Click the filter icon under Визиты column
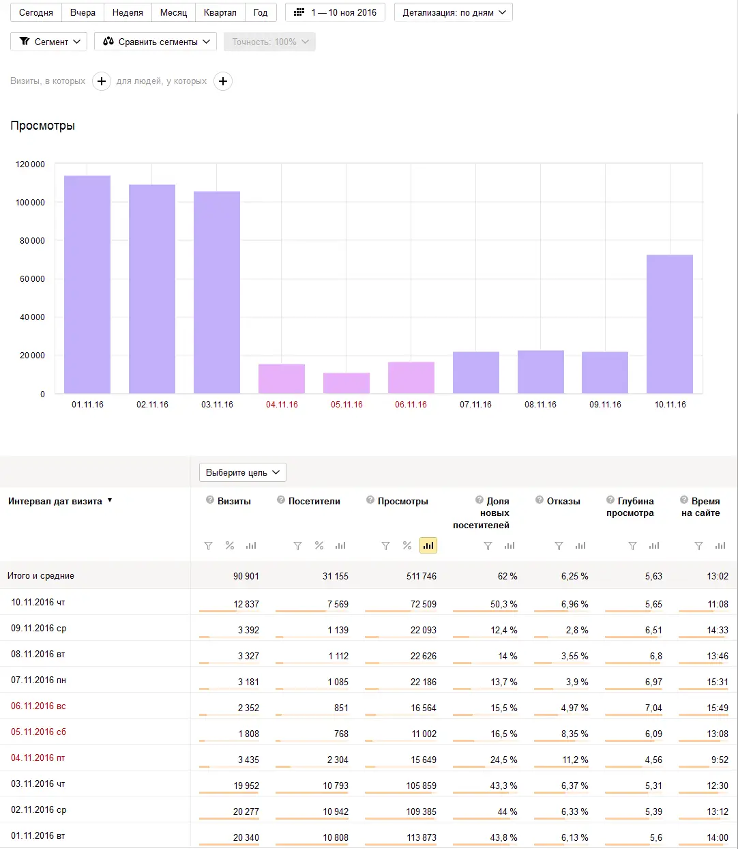 click(x=209, y=545)
